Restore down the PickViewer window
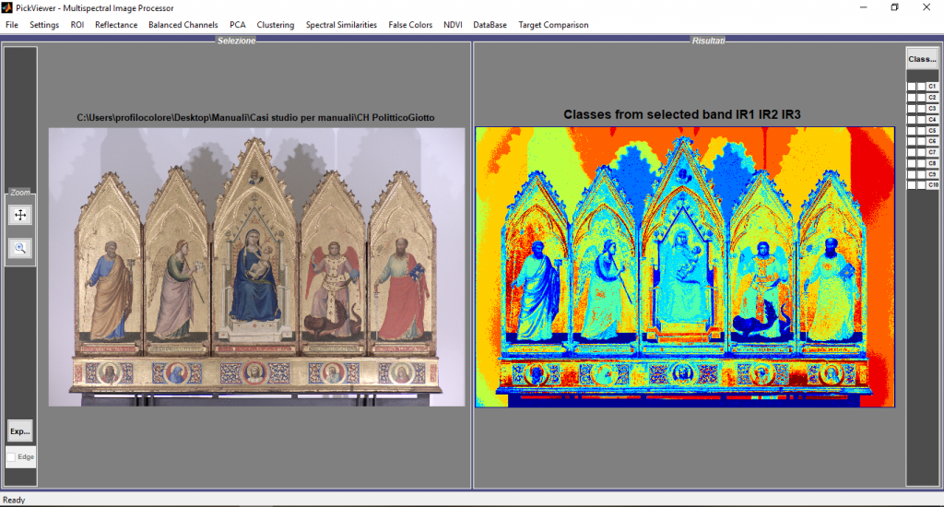 click(x=894, y=7)
